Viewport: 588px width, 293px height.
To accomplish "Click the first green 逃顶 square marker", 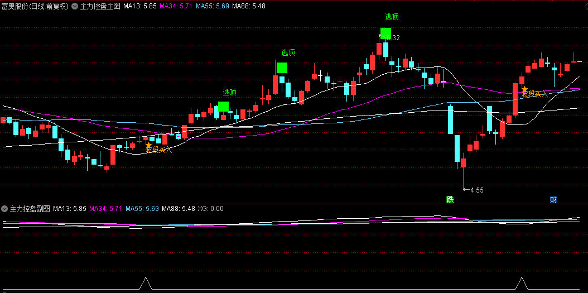I will (224, 107).
